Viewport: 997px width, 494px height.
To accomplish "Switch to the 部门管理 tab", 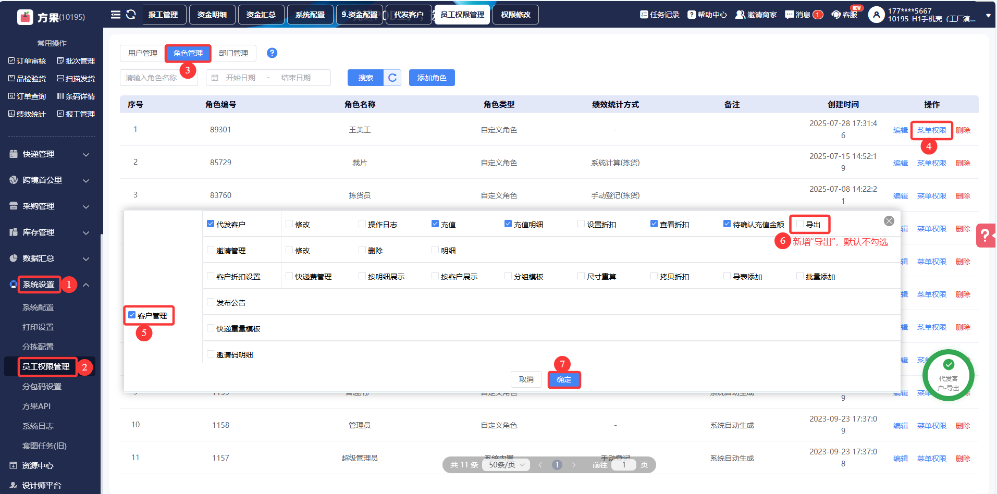I will click(x=233, y=53).
